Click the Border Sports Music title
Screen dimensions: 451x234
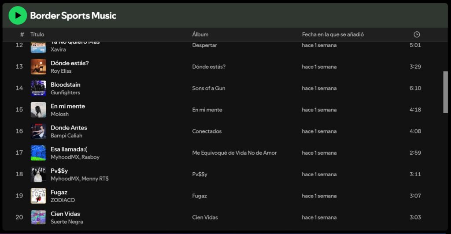click(73, 15)
